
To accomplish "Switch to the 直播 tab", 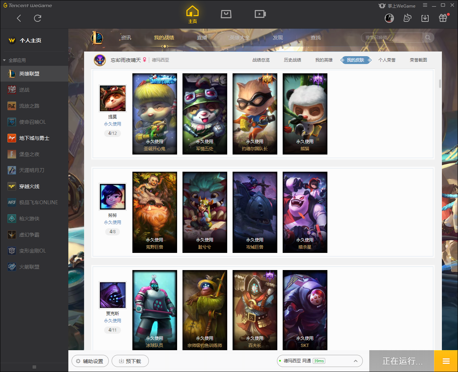I will (202, 38).
